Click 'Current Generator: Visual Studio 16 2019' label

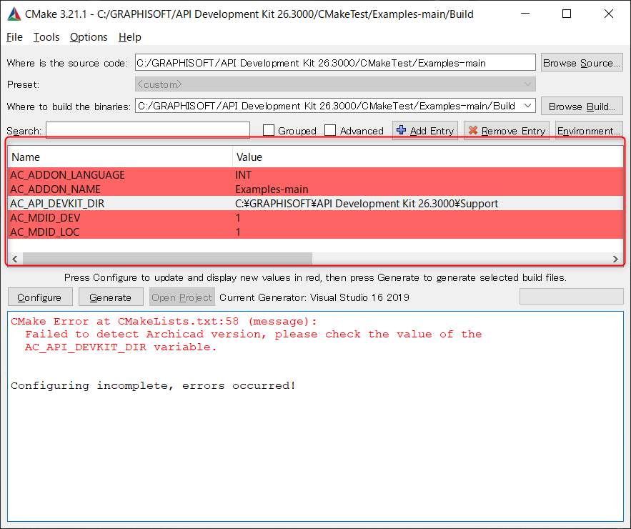pos(314,297)
